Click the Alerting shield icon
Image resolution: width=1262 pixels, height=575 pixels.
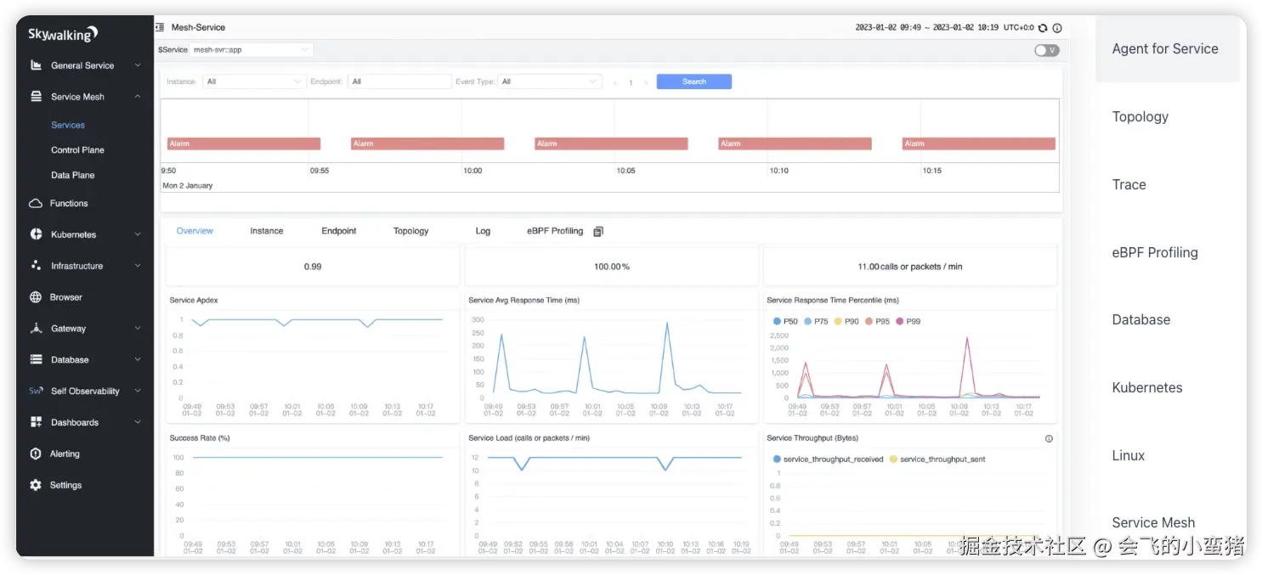click(x=36, y=454)
